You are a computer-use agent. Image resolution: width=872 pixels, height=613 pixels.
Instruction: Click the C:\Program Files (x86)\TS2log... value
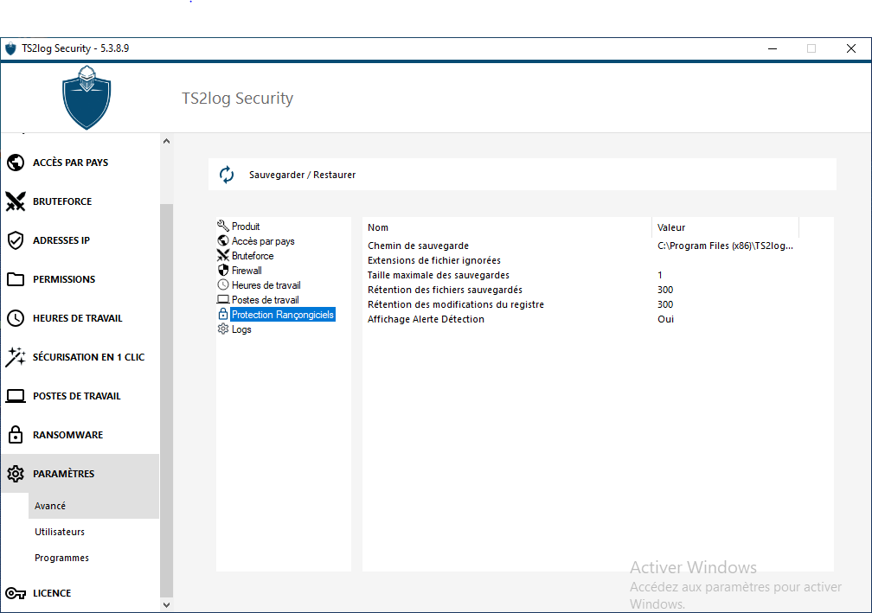[x=725, y=246]
